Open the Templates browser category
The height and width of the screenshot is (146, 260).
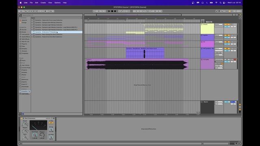tap(24, 54)
